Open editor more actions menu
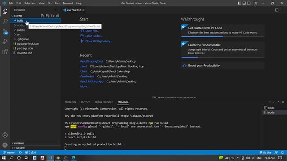Viewport: 287px width, 161px height. pos(282,10)
